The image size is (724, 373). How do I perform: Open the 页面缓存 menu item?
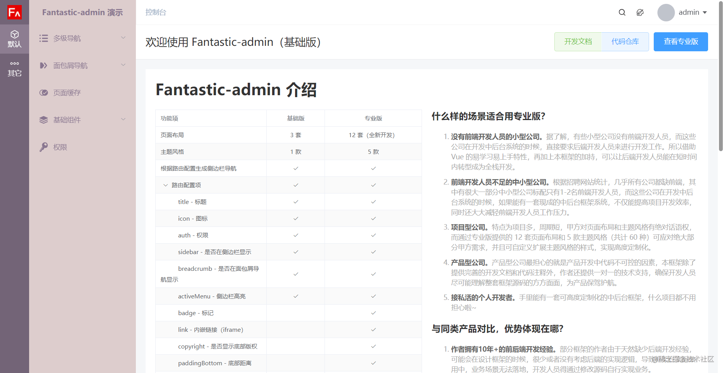click(x=82, y=92)
